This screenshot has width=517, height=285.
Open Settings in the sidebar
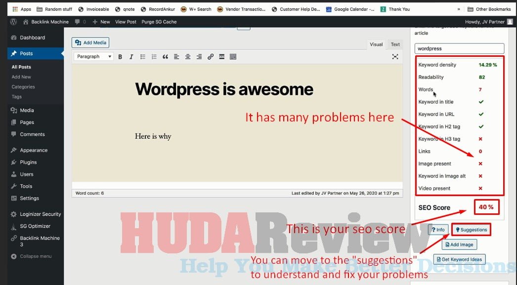pos(36,199)
